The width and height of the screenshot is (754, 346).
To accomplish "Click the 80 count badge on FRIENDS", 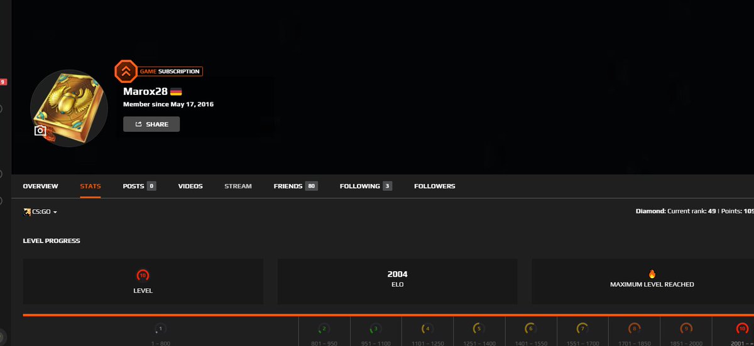I will coord(311,186).
